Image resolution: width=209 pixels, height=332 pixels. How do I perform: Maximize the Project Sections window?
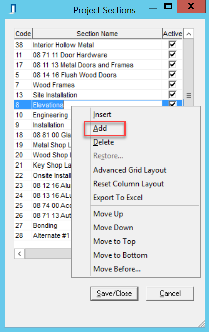pos(169,7)
